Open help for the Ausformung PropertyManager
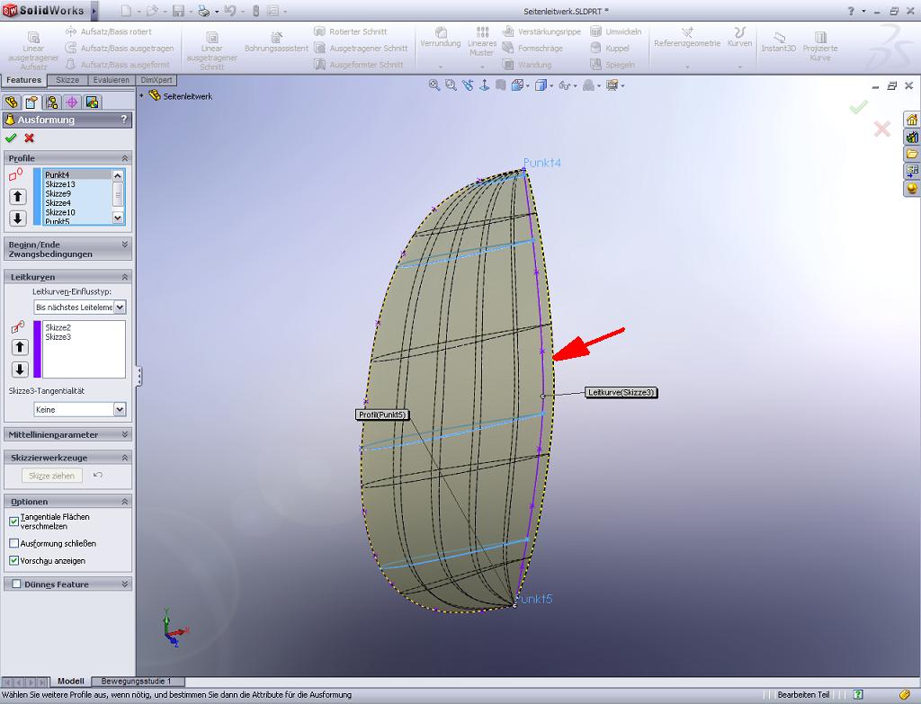The width and height of the screenshot is (921, 704). [x=123, y=120]
